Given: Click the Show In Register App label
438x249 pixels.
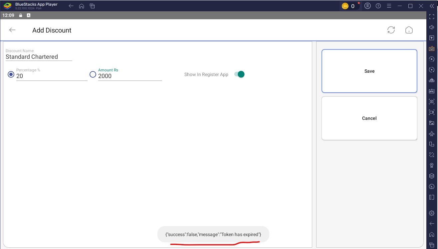Looking at the screenshot, I should point(206,74).
